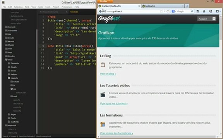The image size is (223, 139).
Task: Open the Tools menu
Action: [48, 7]
